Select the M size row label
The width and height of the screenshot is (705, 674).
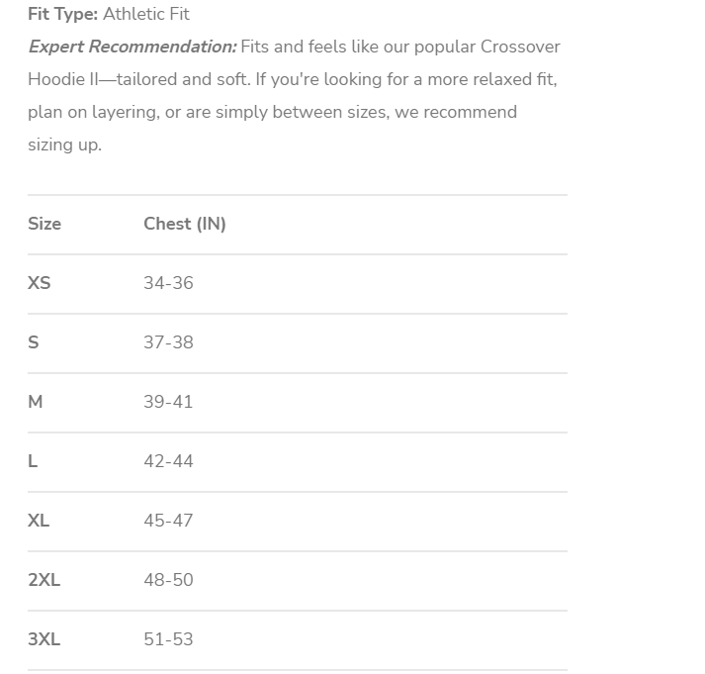click(36, 402)
